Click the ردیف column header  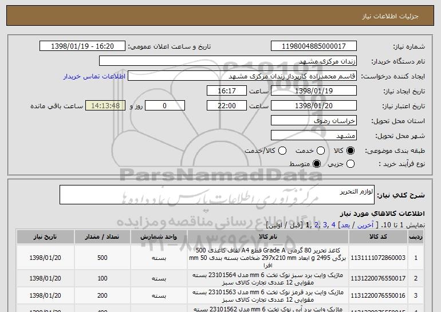(416, 236)
